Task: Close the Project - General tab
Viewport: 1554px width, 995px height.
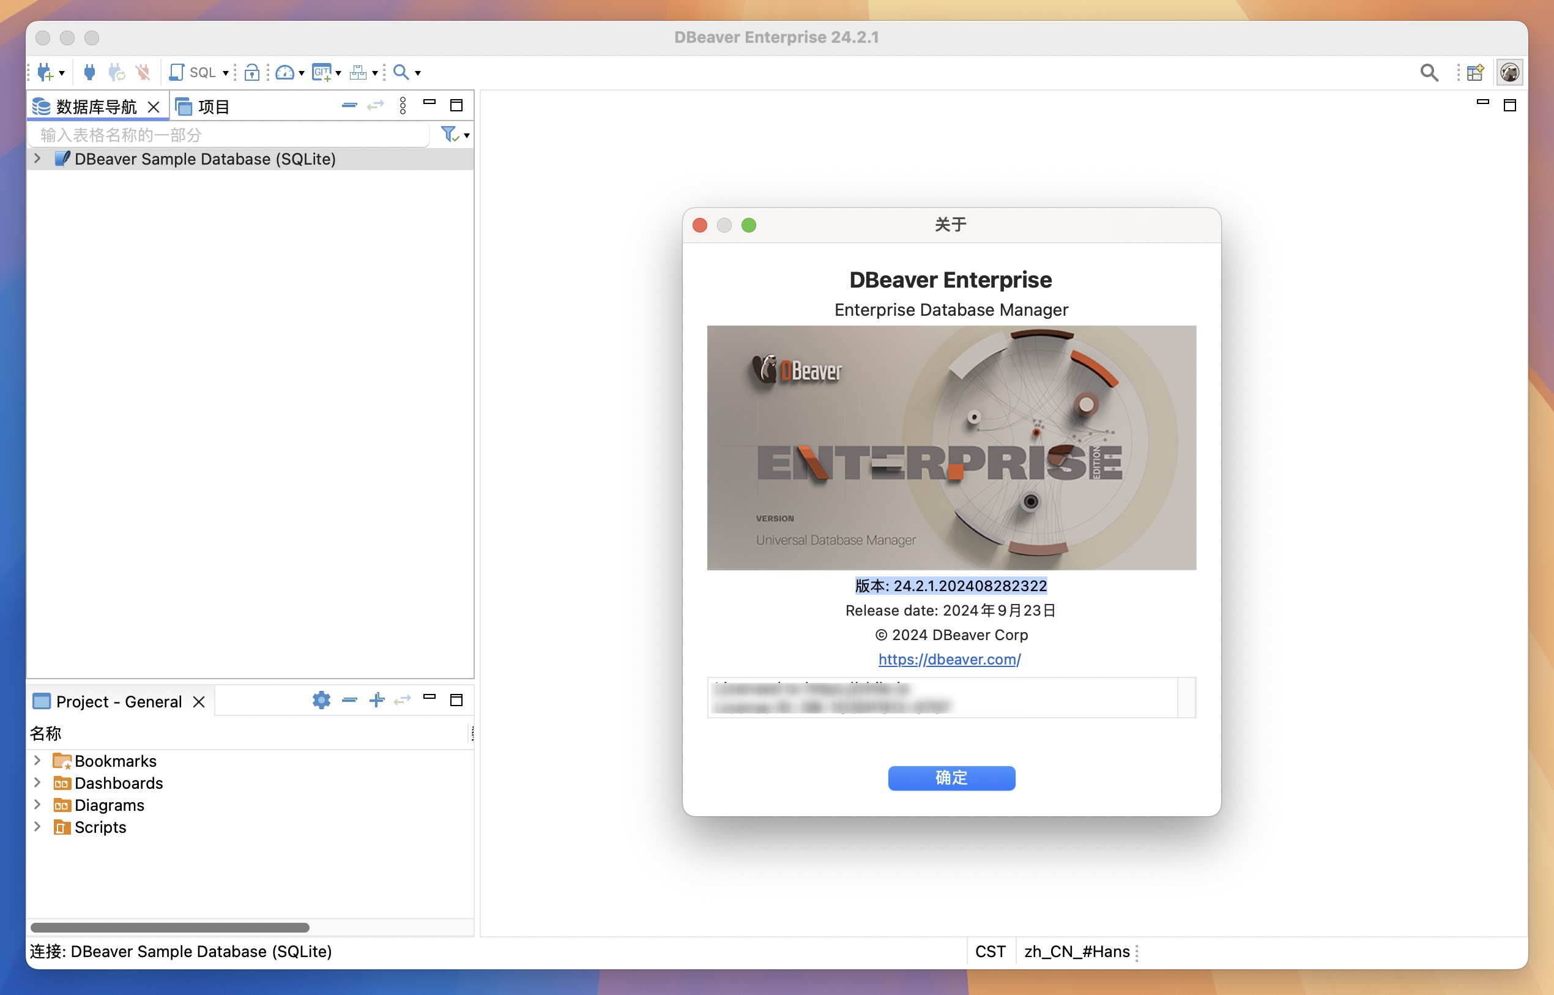Action: [x=199, y=702]
